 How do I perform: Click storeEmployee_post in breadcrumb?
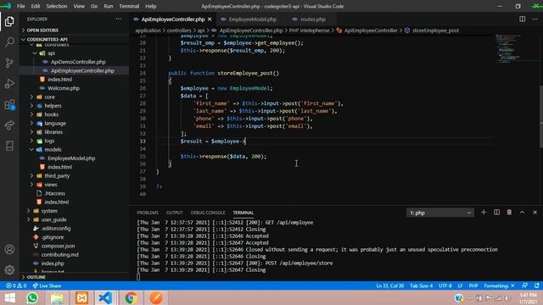[x=435, y=30]
